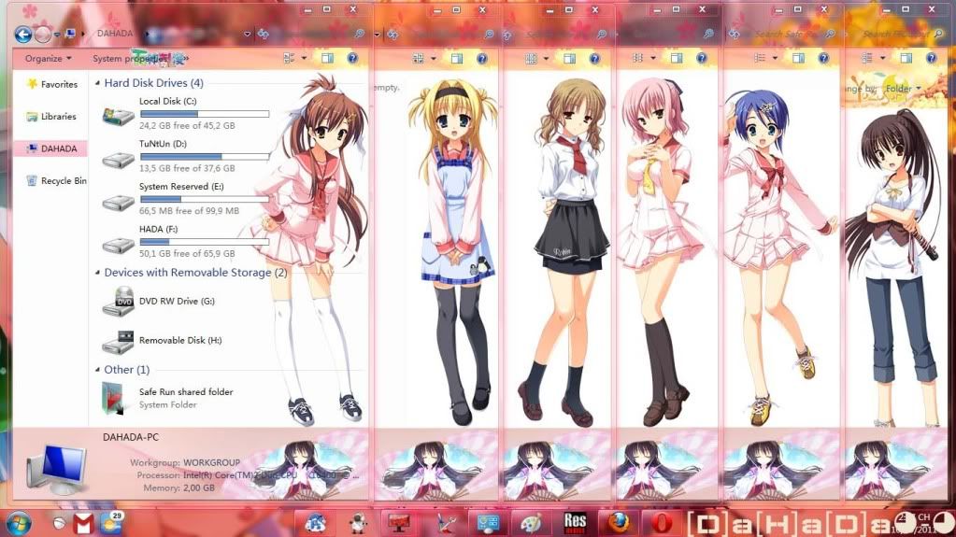
Task: Select Local Disk (C:) drive icon
Action: (x=119, y=115)
